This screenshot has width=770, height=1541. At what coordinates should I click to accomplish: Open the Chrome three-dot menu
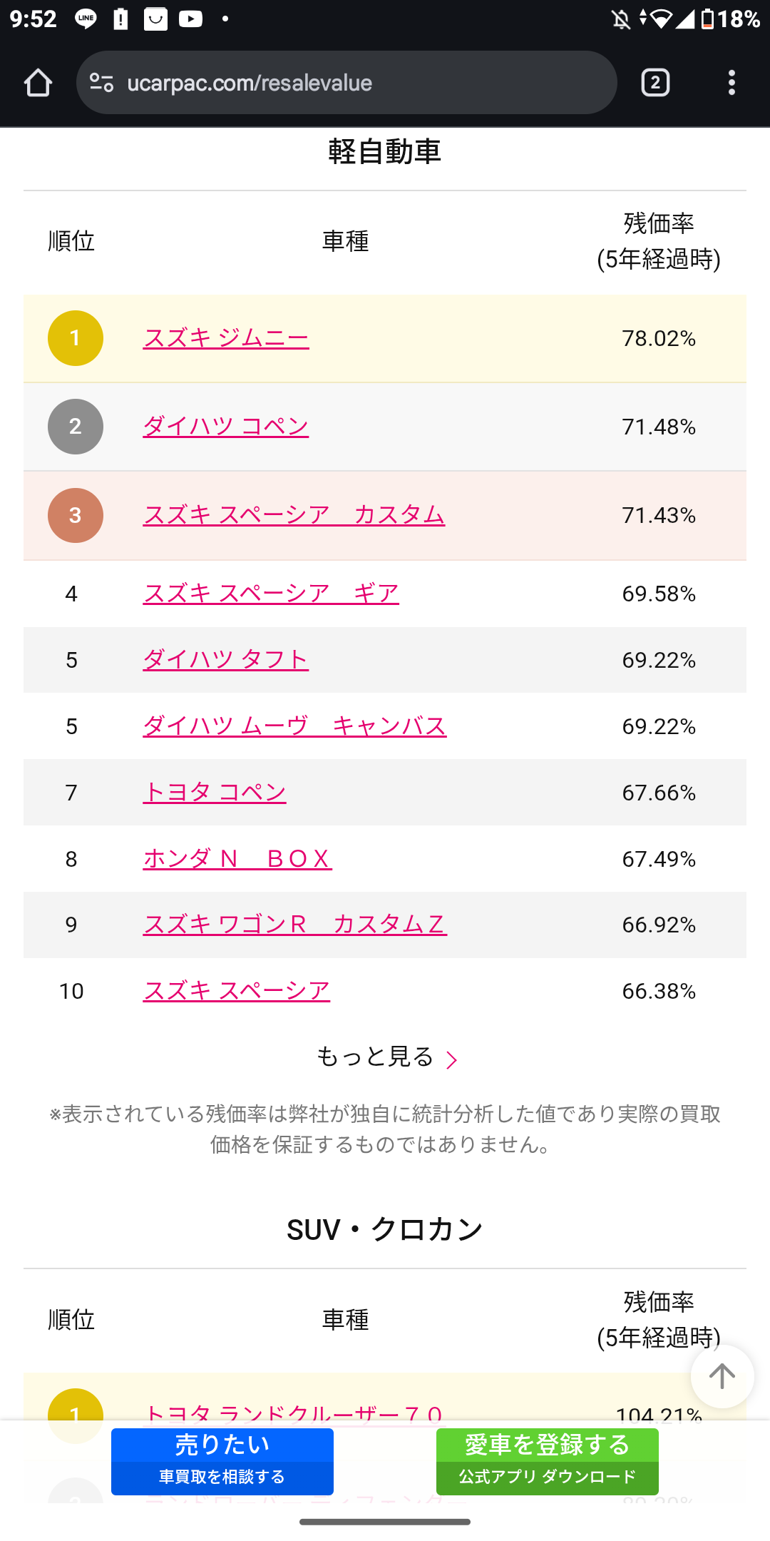731,83
